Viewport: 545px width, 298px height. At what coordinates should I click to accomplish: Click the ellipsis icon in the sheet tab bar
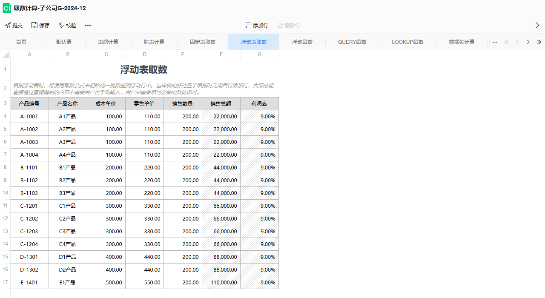[495, 42]
